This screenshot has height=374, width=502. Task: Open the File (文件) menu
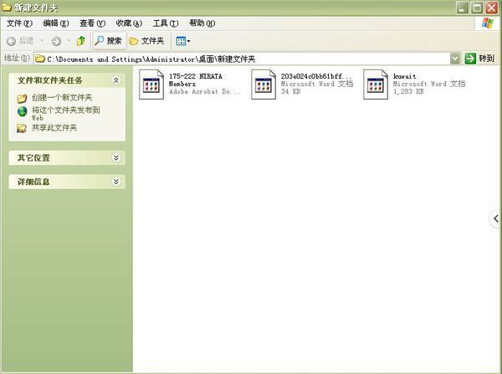click(19, 23)
